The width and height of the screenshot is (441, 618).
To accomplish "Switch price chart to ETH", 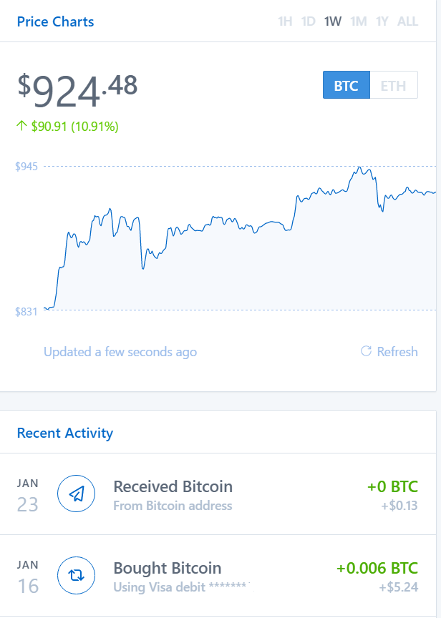I will coord(393,86).
